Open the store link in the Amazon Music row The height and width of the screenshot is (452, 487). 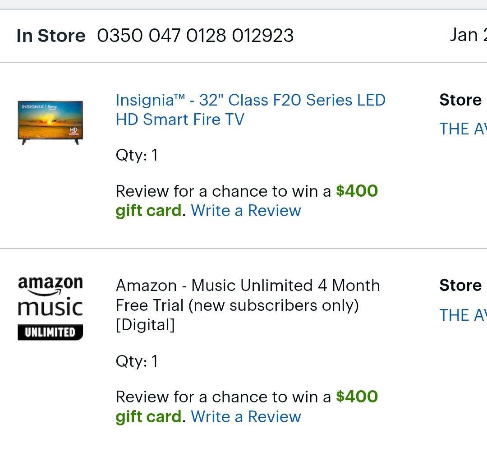[463, 315]
